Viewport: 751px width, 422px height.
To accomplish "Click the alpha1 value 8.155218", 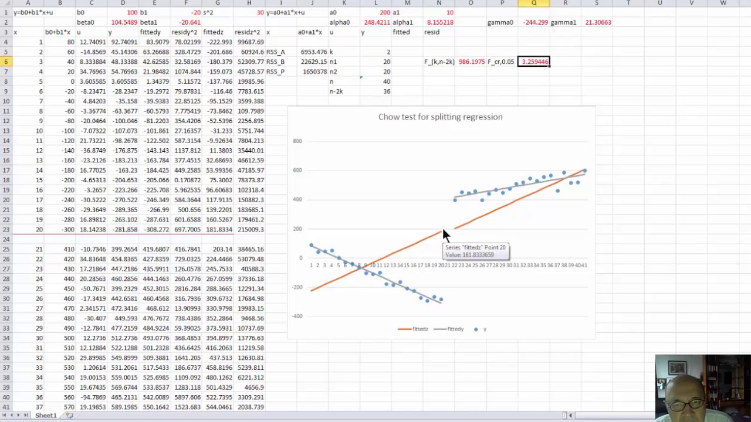I will click(x=439, y=22).
